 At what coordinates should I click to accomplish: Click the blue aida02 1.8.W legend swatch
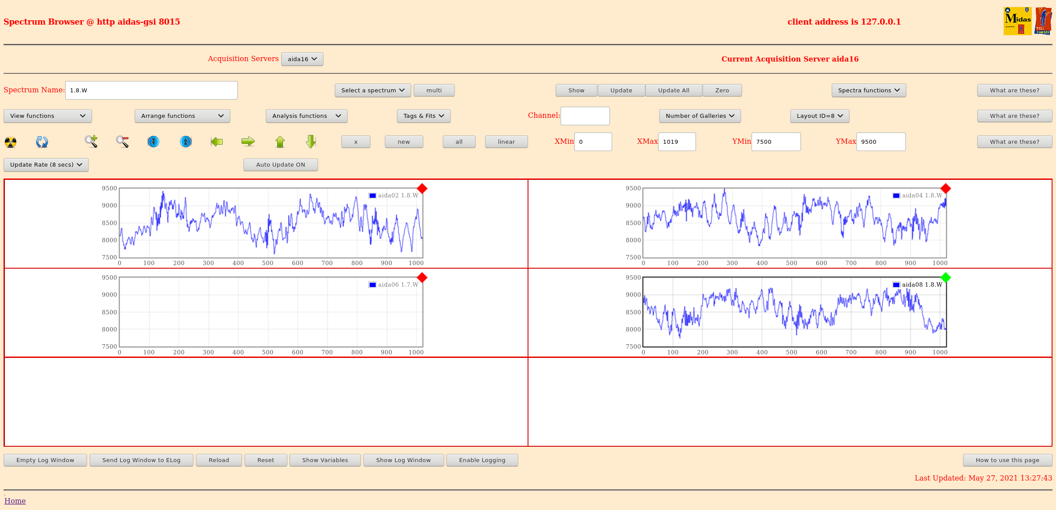pyautogui.click(x=372, y=196)
